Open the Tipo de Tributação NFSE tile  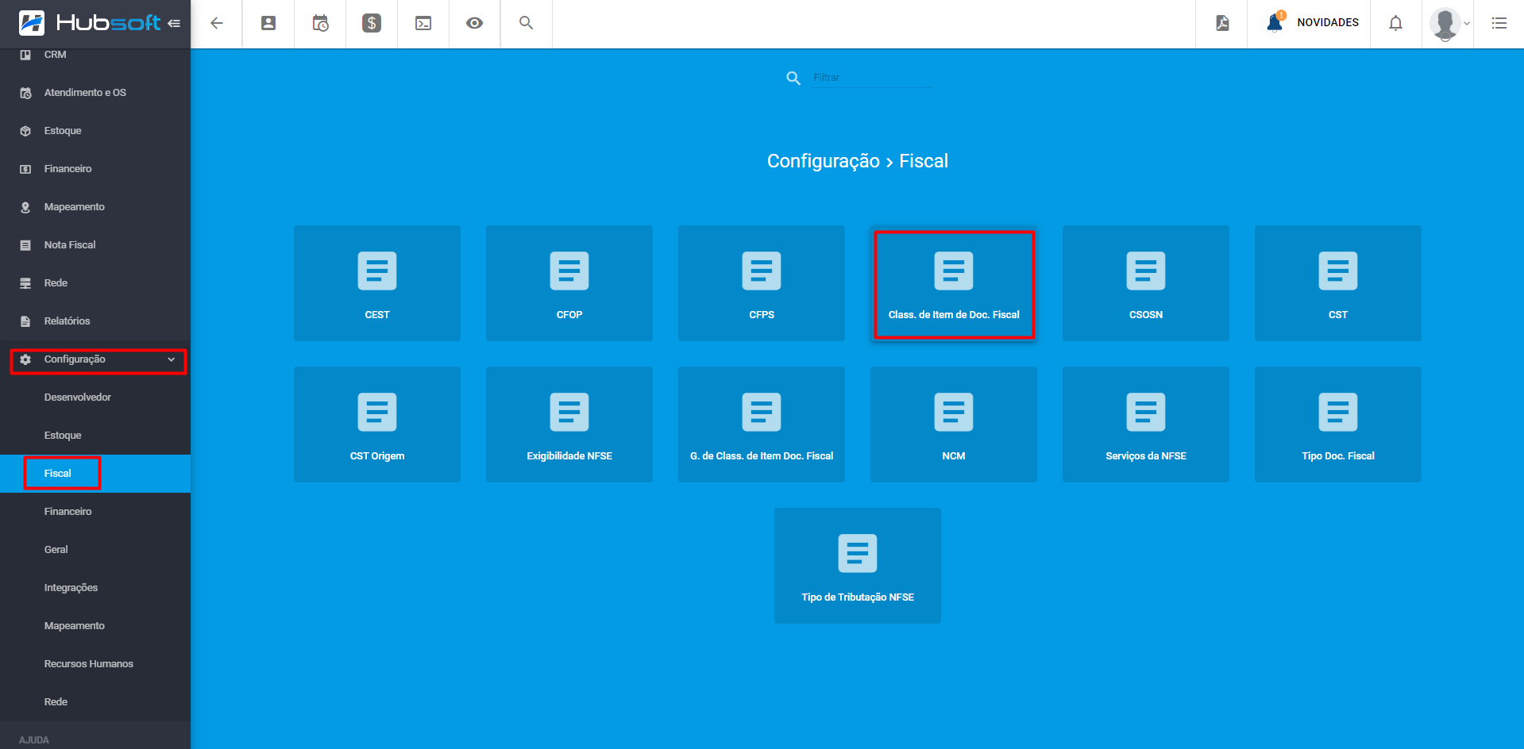pyautogui.click(x=858, y=566)
